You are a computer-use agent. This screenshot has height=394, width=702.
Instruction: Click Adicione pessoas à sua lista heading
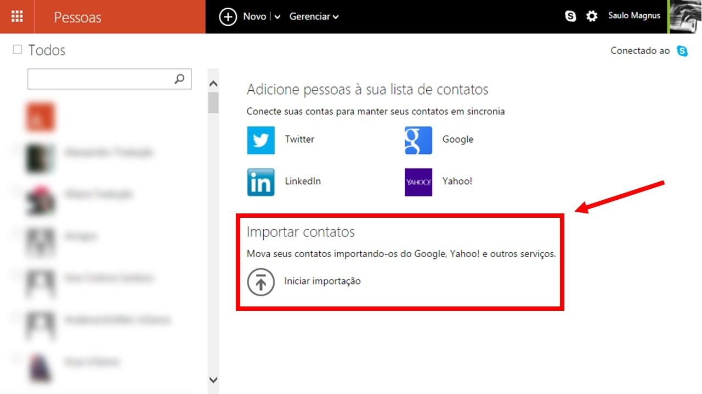coord(367,89)
